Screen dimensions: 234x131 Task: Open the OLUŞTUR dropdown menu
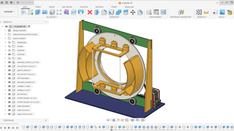(x=51, y=17)
